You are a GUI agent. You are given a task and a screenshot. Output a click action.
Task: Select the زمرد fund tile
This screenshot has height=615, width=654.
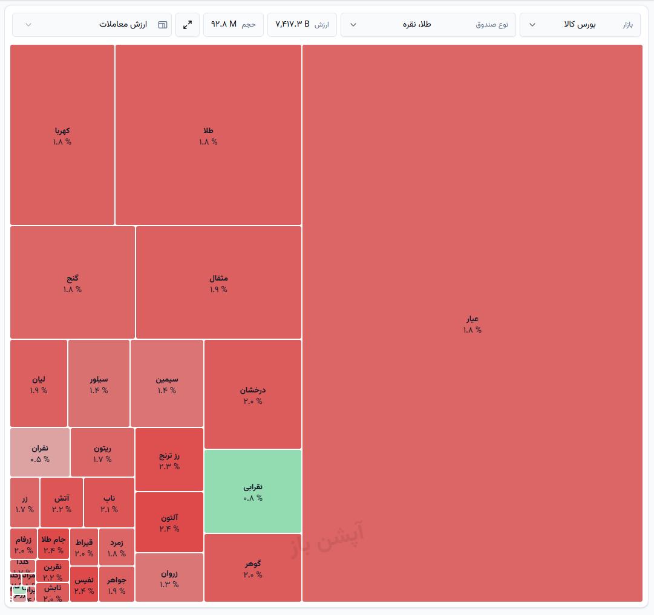117,547
